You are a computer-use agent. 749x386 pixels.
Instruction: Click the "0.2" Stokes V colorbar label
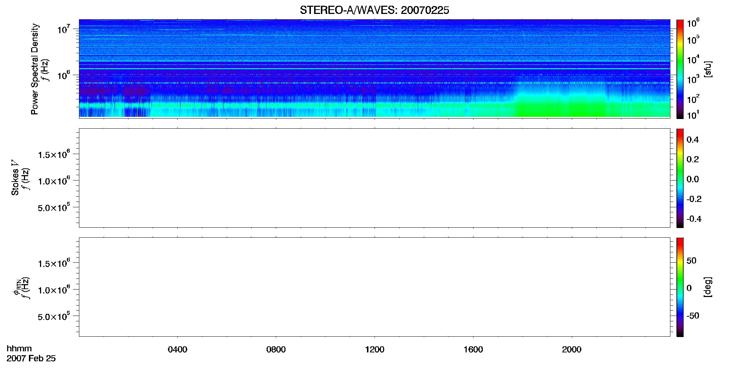tap(693, 159)
